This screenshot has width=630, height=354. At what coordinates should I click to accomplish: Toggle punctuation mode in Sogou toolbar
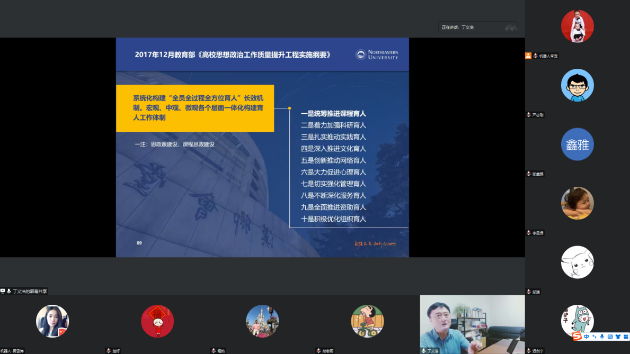click(594, 337)
